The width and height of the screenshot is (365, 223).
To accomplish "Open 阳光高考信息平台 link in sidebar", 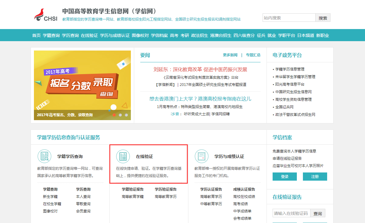I will [290, 84].
